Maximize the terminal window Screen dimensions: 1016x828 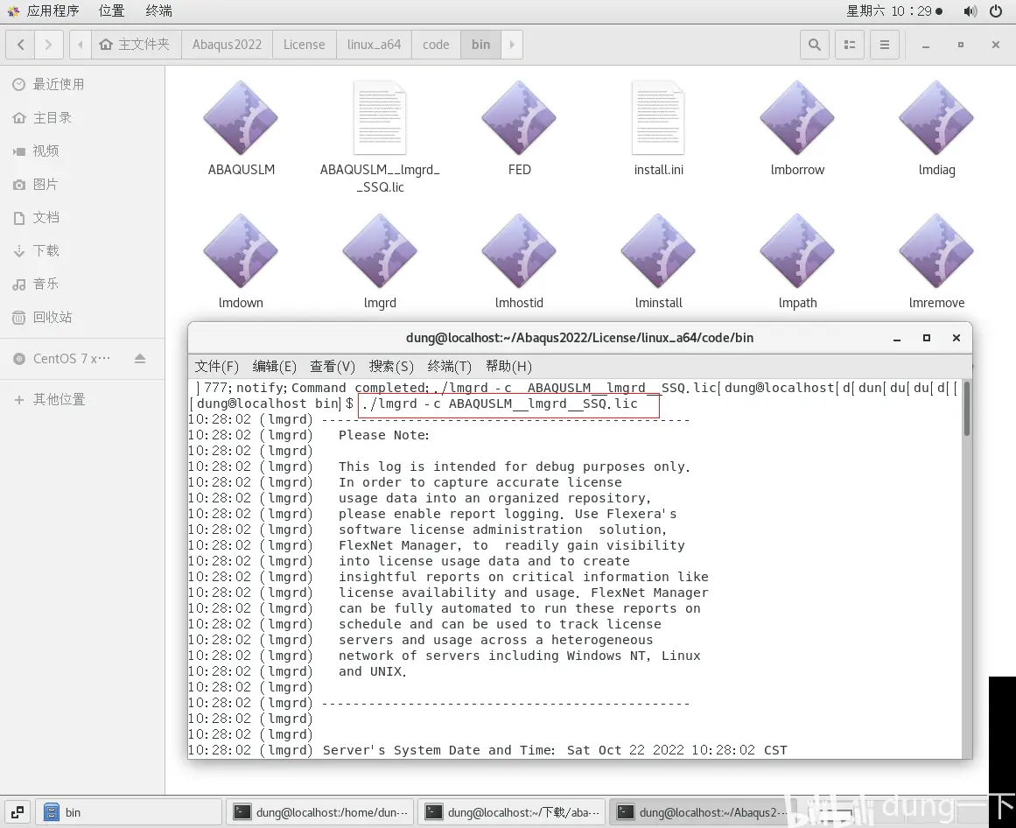(927, 338)
